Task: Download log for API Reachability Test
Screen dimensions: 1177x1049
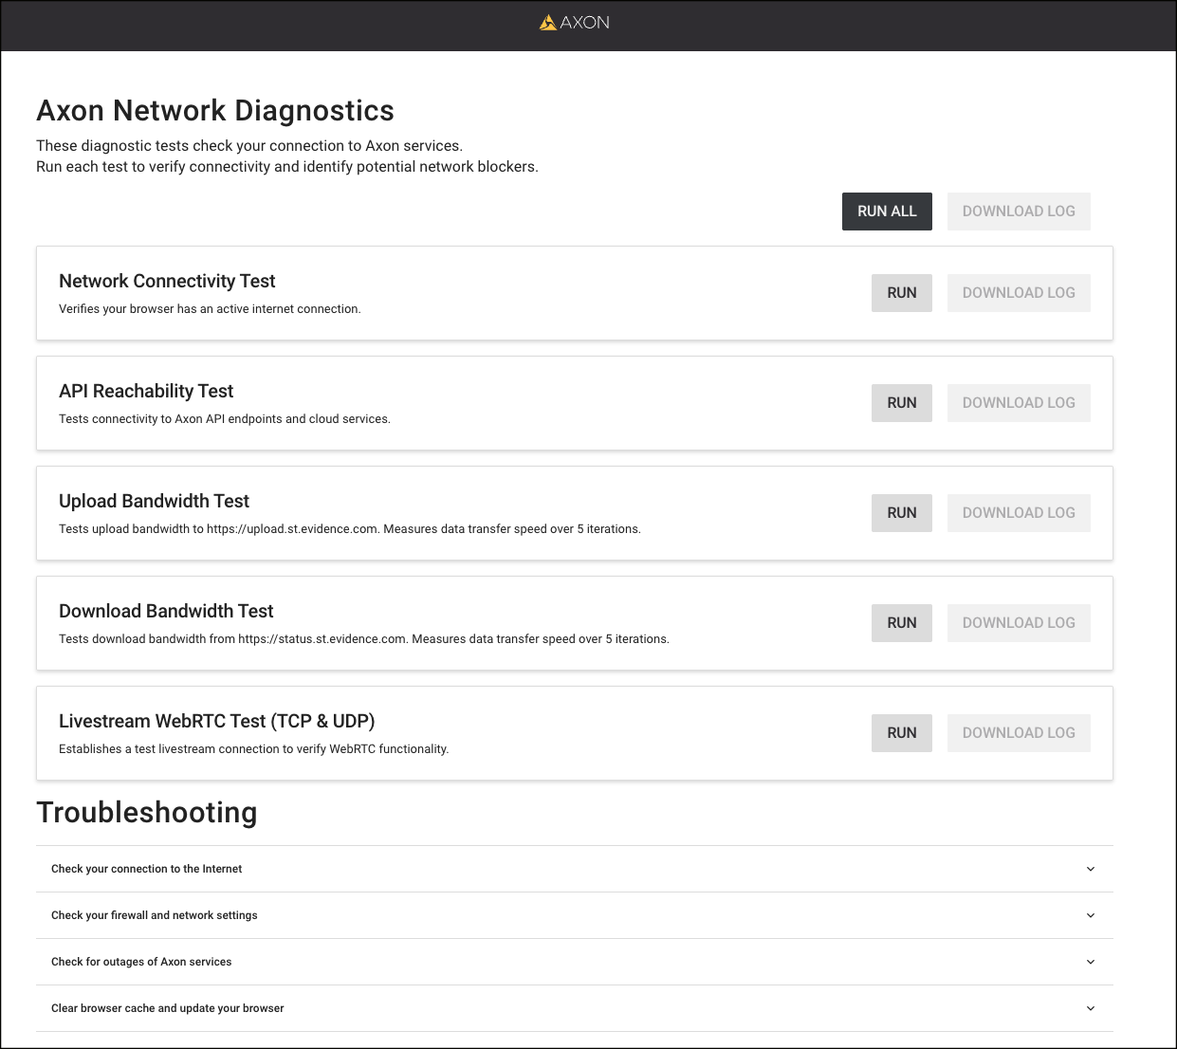Action: [x=1018, y=403]
